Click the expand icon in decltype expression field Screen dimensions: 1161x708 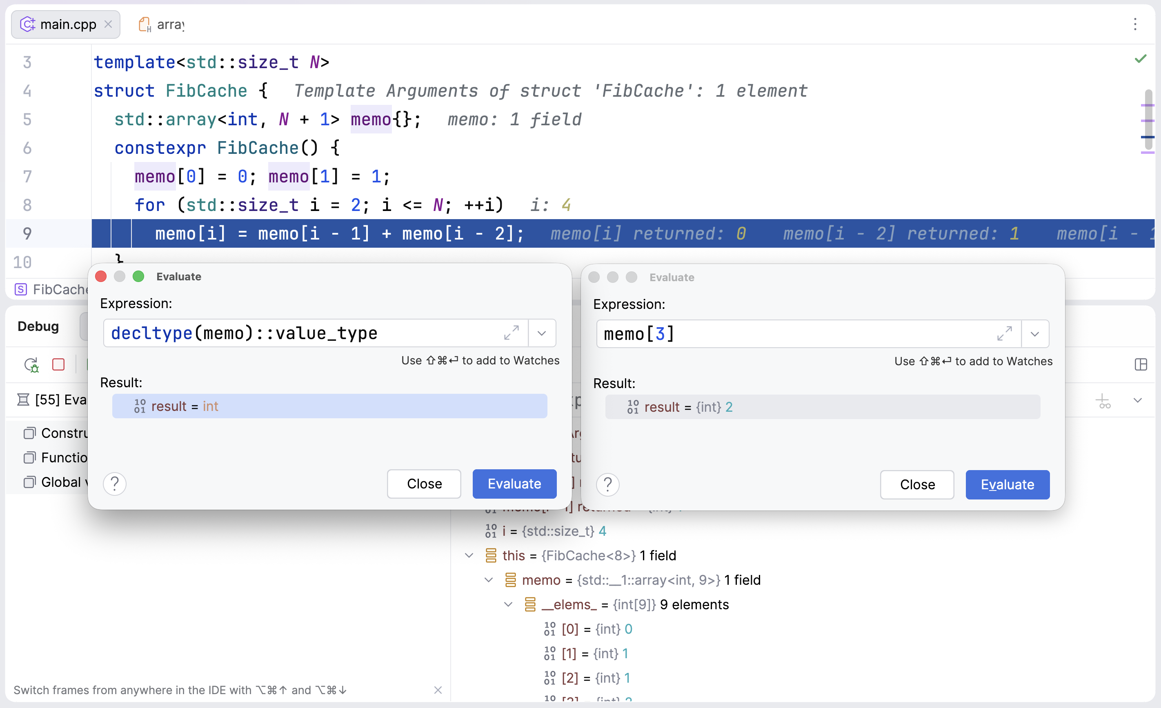(x=511, y=333)
